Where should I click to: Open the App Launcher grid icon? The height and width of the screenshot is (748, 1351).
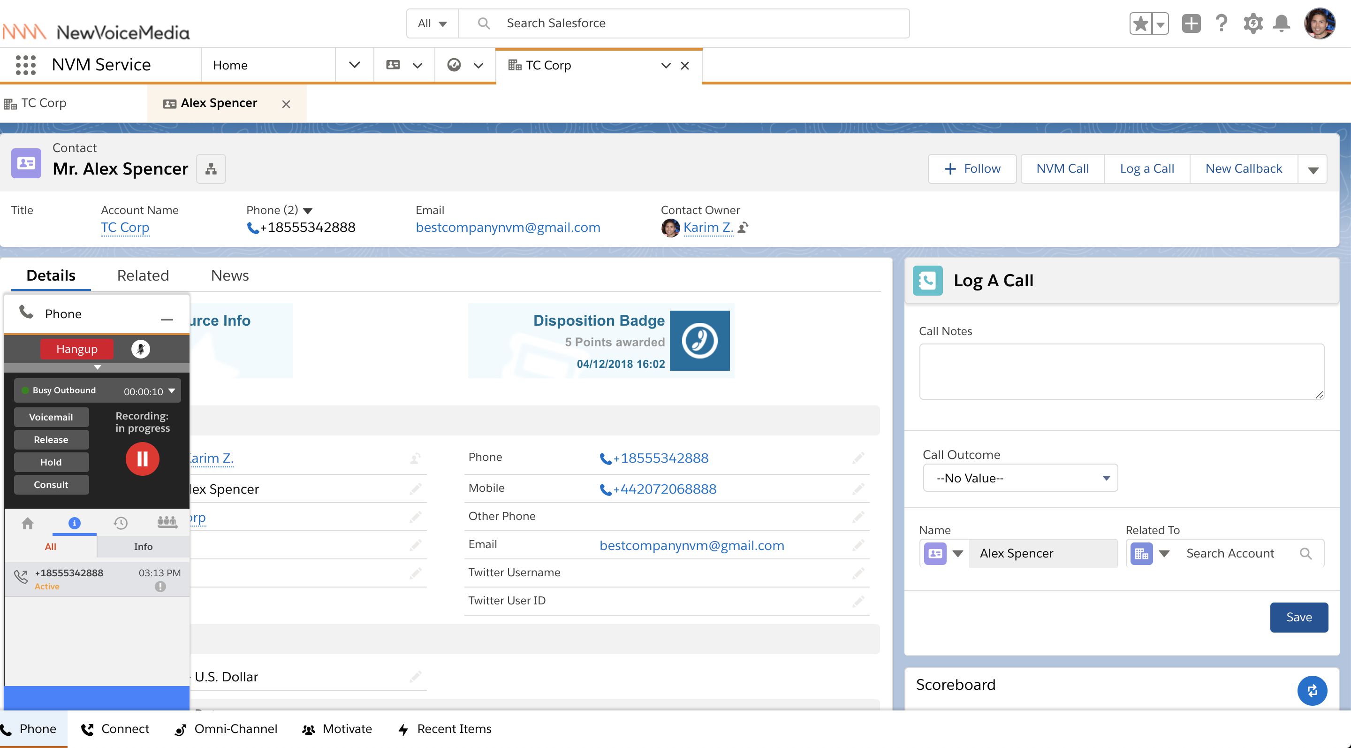(x=26, y=65)
